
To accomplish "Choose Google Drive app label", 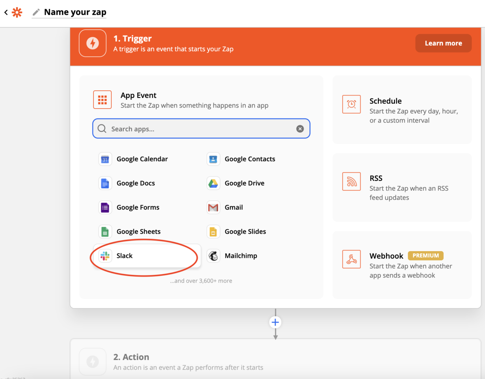I will click(245, 183).
